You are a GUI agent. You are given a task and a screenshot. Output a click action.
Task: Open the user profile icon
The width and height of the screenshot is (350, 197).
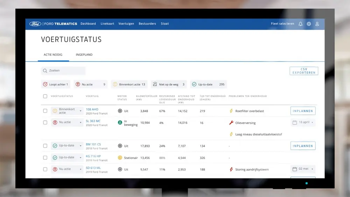pos(317,24)
